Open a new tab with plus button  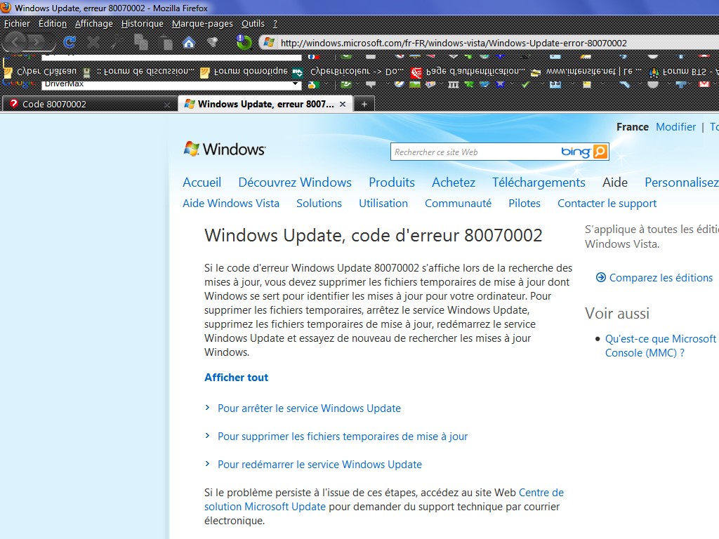[364, 104]
